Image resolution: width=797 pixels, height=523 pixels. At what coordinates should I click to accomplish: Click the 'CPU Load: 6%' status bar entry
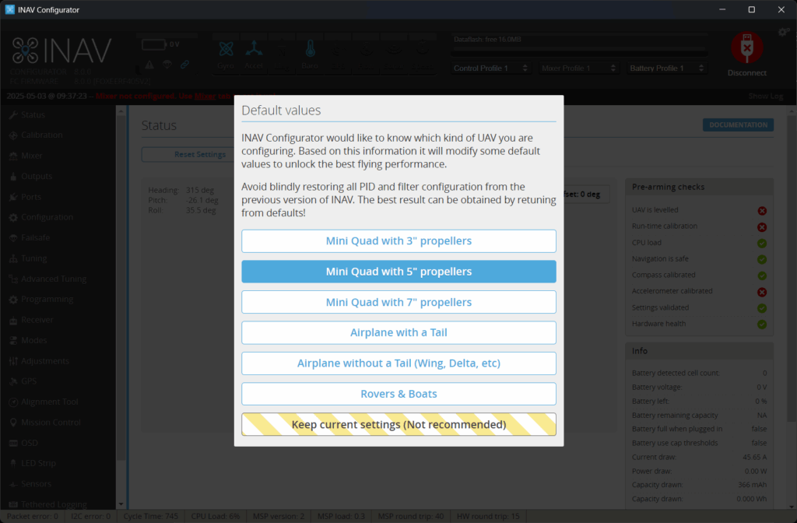pos(215,517)
